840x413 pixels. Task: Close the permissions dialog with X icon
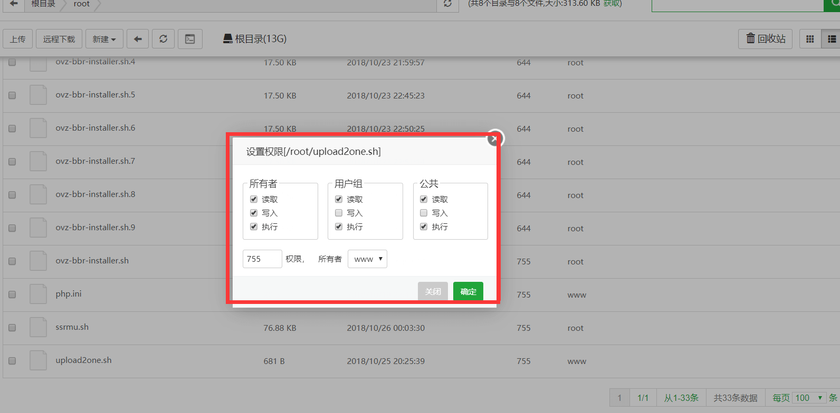click(x=494, y=139)
